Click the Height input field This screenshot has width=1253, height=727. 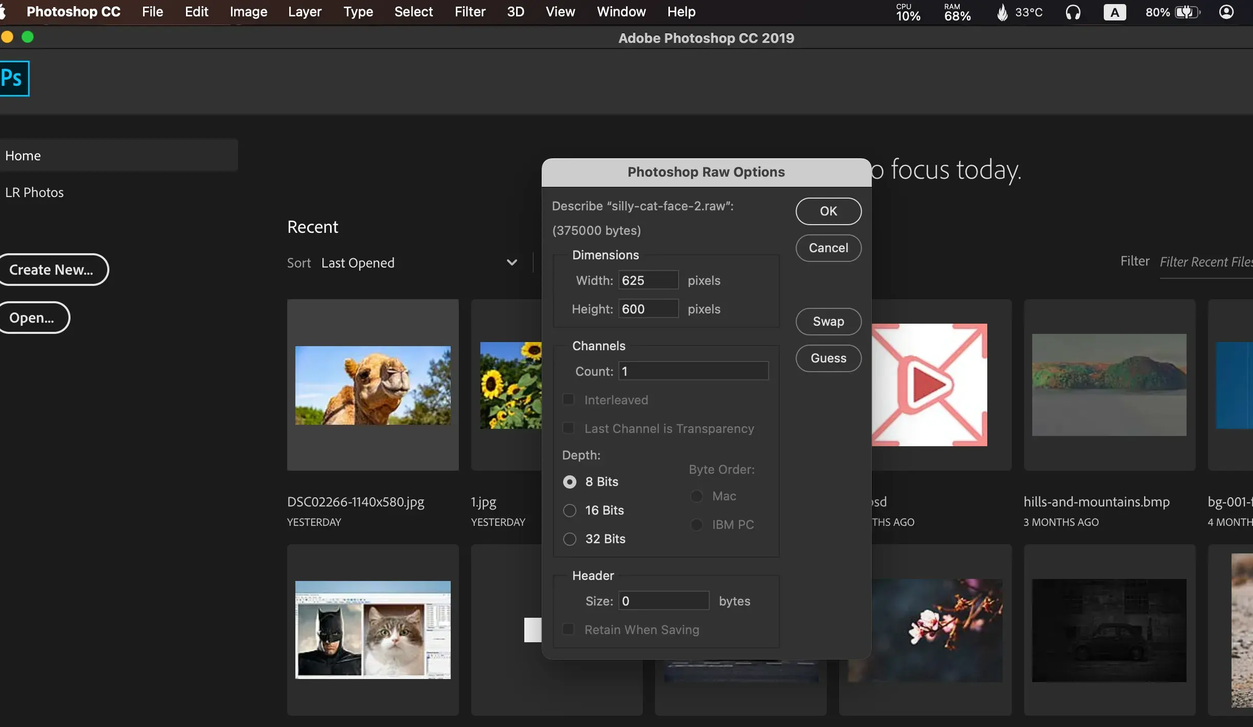[x=648, y=309]
